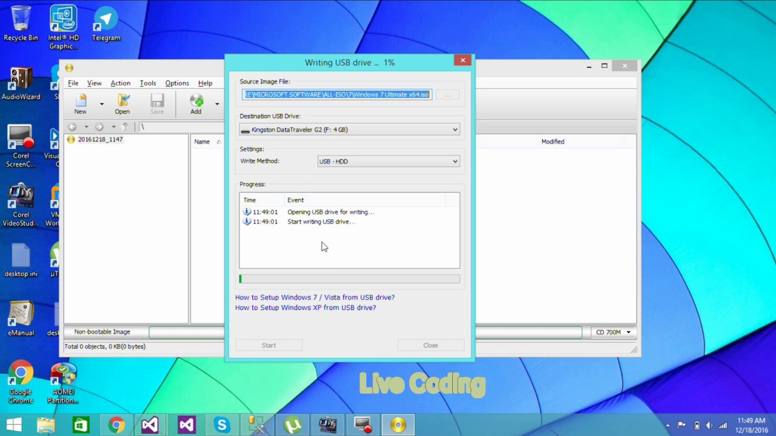Open 'How to Setup Windows 7 / Vista' link
Viewport: 776px width, 436px height.
click(x=315, y=297)
